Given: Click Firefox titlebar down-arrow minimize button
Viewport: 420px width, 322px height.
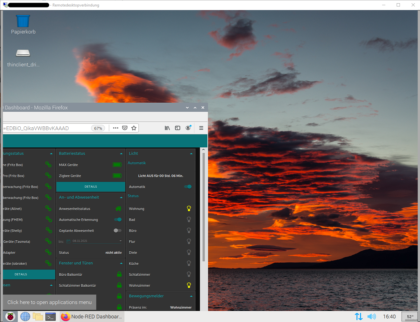Looking at the screenshot, I should tap(187, 108).
